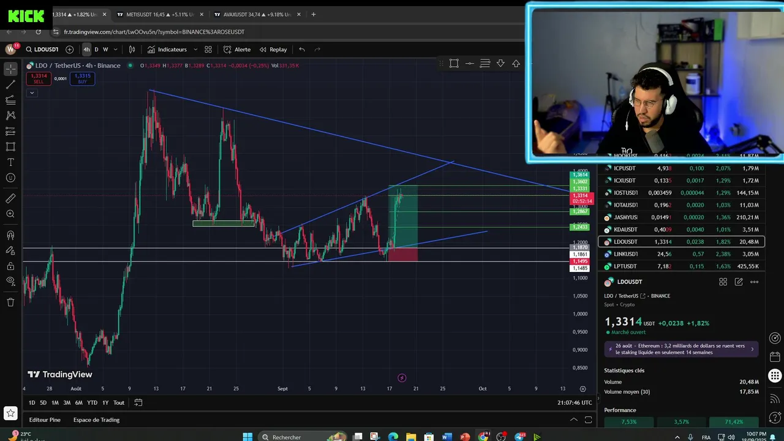
Task: Select the 4h timeframe
Action: click(x=86, y=50)
